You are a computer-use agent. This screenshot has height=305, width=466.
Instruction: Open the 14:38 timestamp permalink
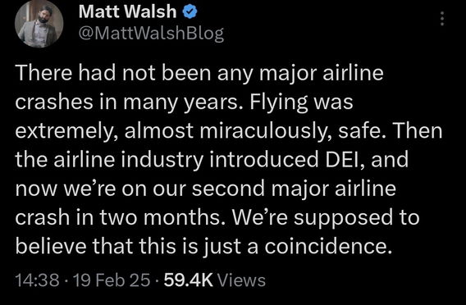pyautogui.click(x=37, y=280)
